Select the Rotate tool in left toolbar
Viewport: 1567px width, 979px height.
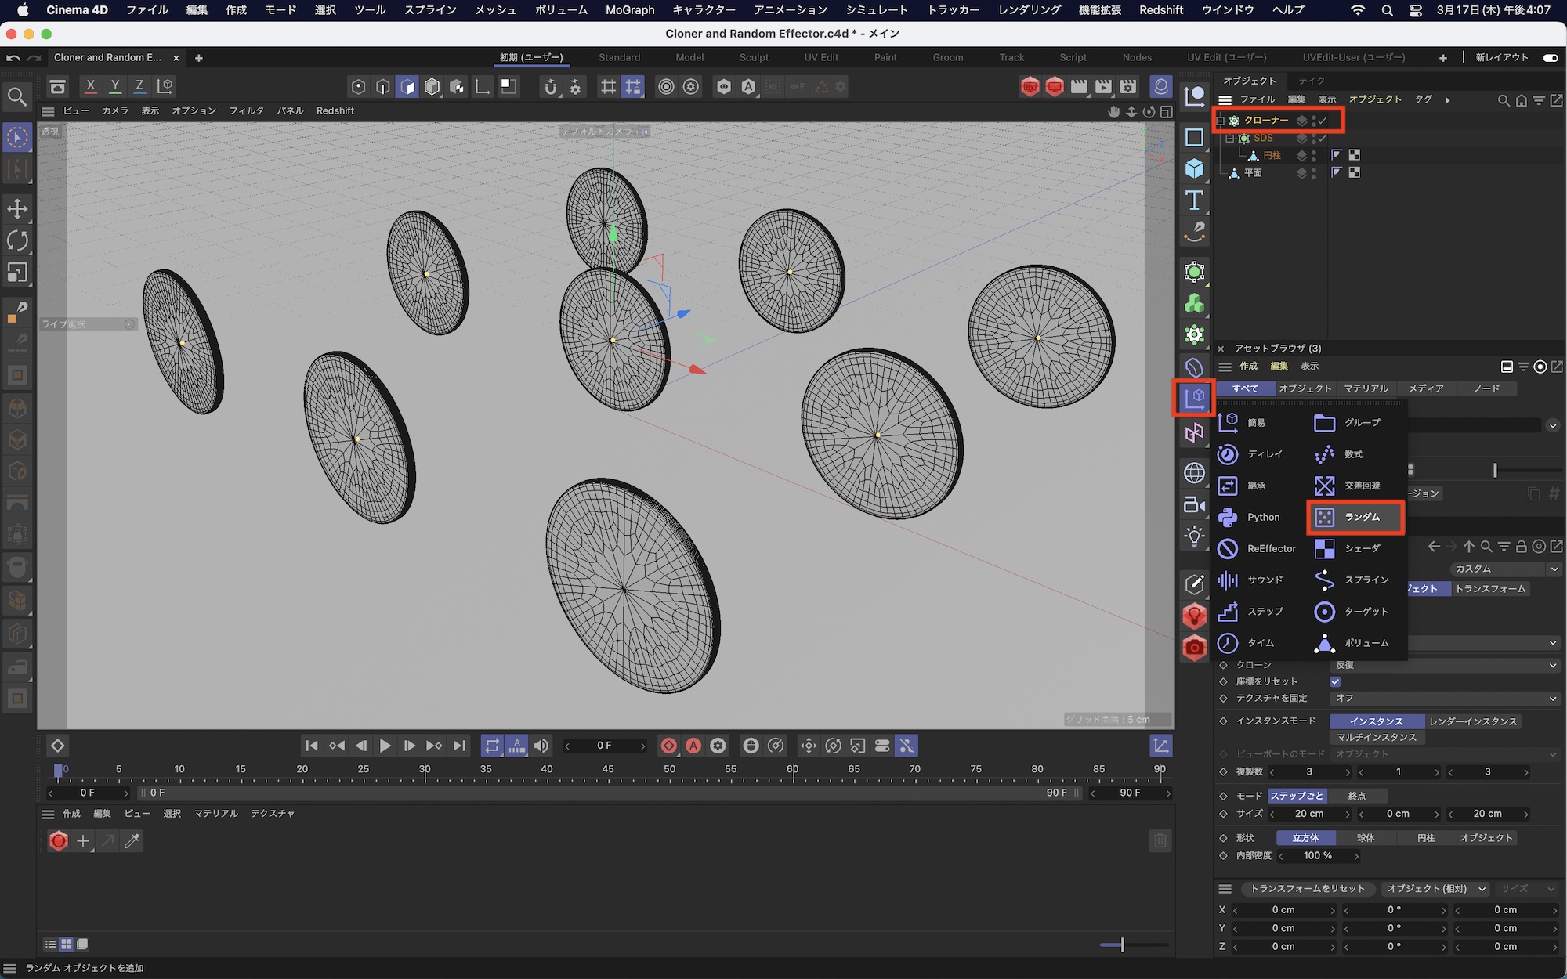[x=17, y=240]
